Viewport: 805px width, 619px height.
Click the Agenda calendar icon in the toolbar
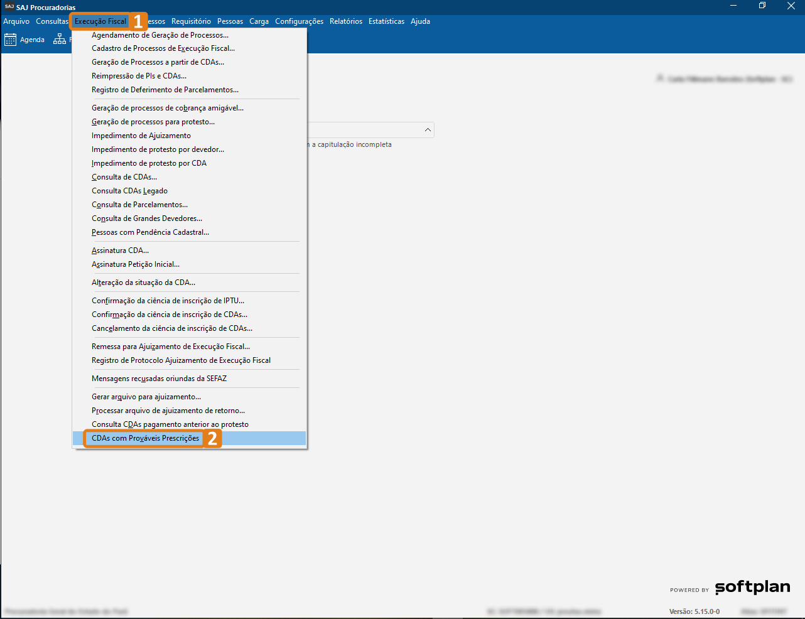[x=11, y=40]
